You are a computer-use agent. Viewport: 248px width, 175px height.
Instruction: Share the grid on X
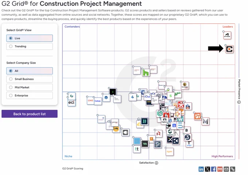(208, 169)
